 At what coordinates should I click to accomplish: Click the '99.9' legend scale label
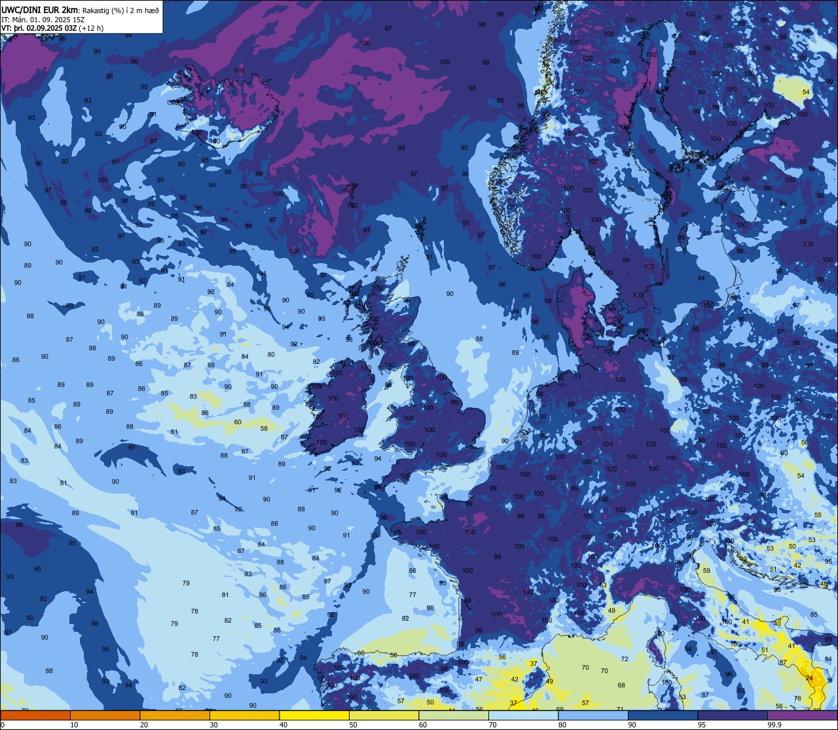tap(774, 725)
